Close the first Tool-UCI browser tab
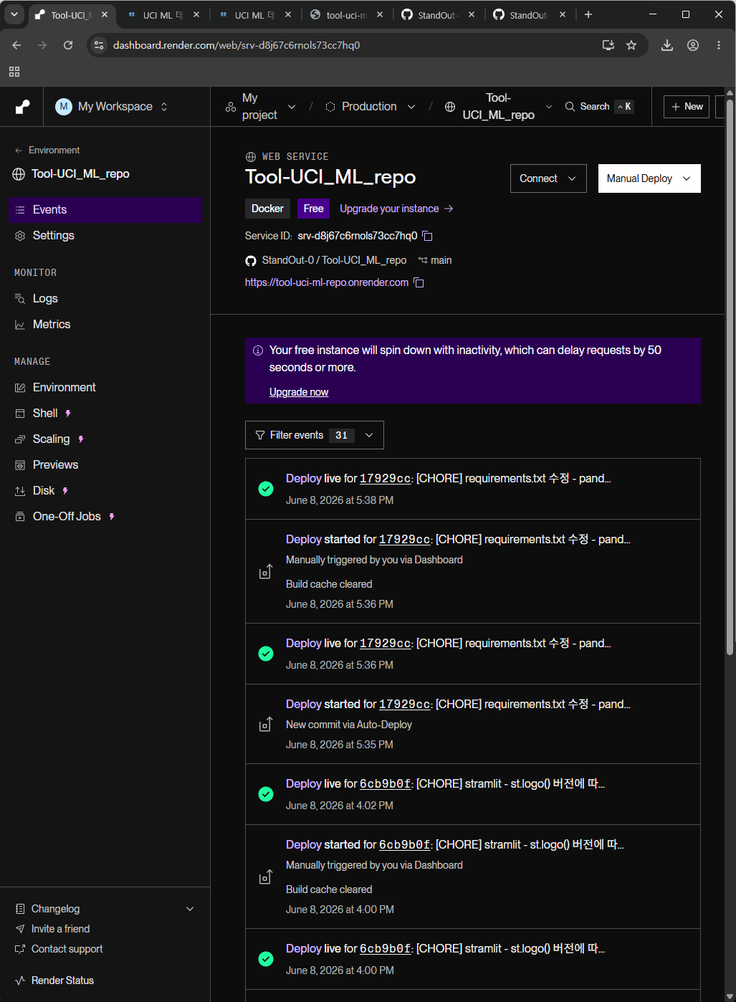The height and width of the screenshot is (1002, 736). click(x=105, y=14)
